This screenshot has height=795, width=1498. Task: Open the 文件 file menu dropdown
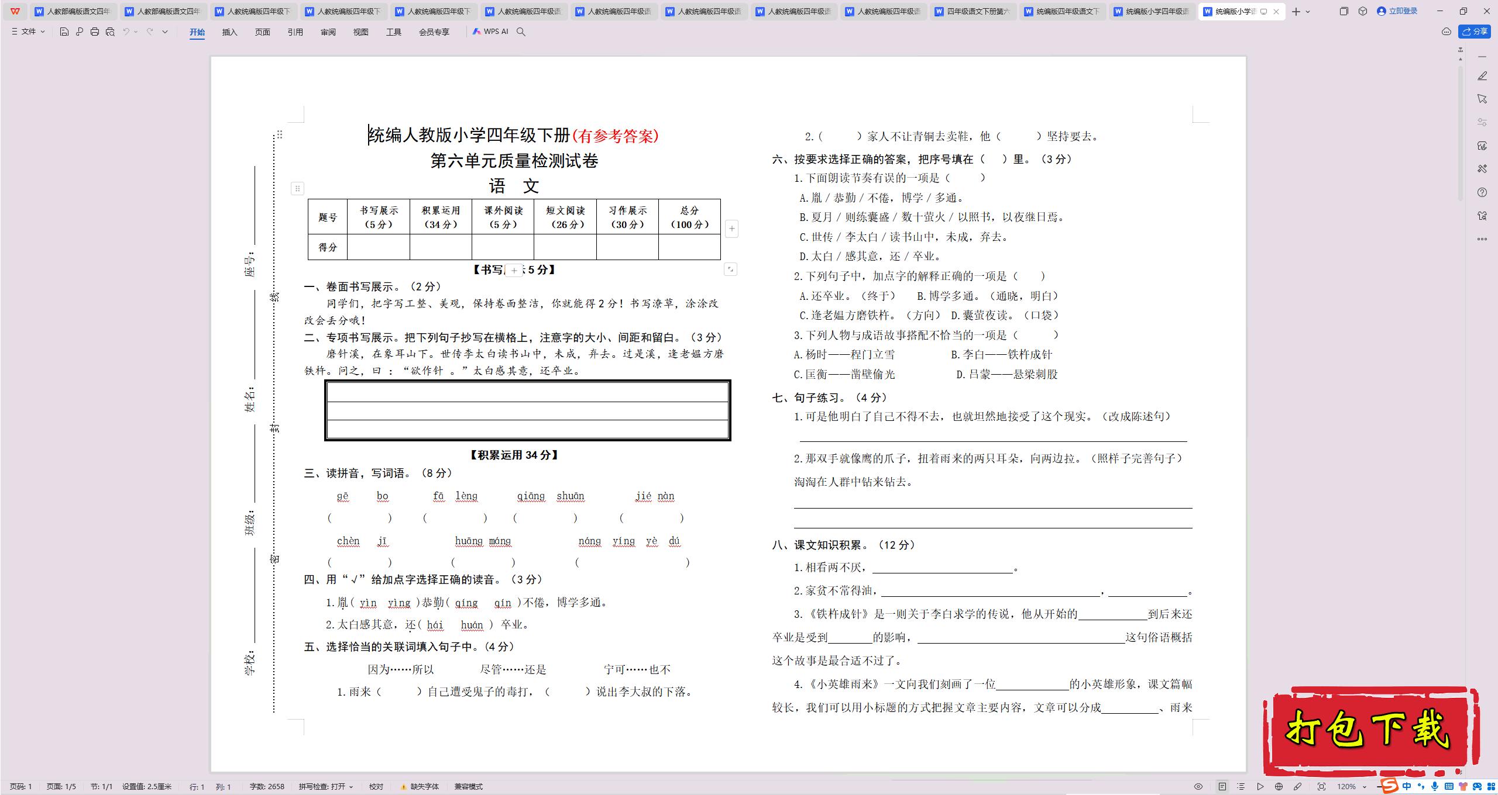tap(28, 32)
